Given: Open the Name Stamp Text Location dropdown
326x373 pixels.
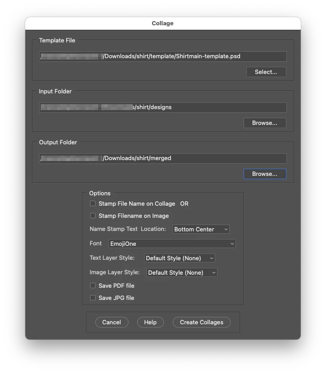Looking at the screenshot, I should coord(201,229).
